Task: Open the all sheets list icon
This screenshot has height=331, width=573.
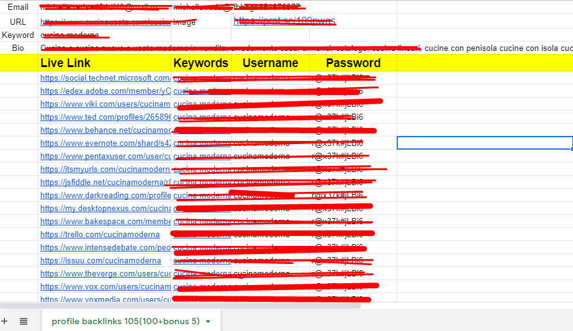Action: click(x=24, y=321)
